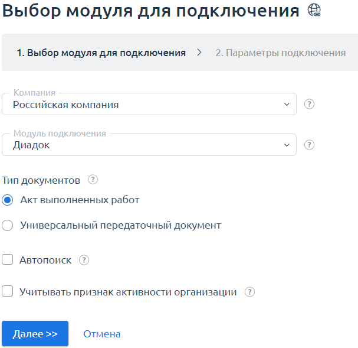Expand the Компания dropdown arrow

(287, 105)
